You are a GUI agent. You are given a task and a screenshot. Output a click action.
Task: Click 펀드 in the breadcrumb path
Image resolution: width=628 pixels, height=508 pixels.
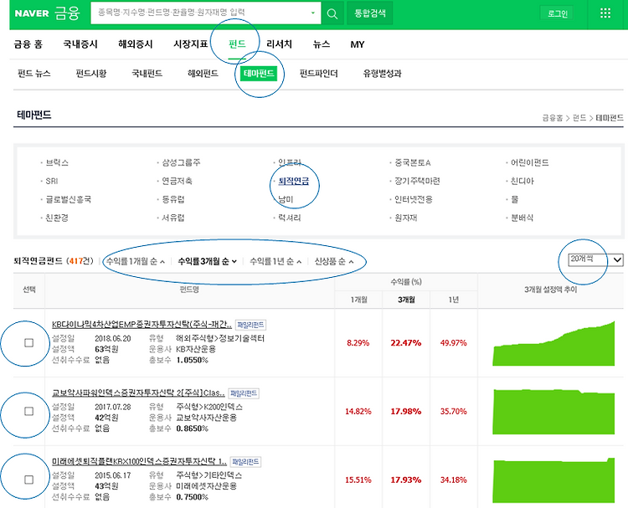(x=579, y=118)
